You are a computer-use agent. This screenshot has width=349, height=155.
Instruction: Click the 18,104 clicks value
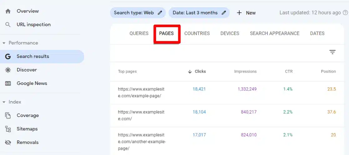point(199,112)
